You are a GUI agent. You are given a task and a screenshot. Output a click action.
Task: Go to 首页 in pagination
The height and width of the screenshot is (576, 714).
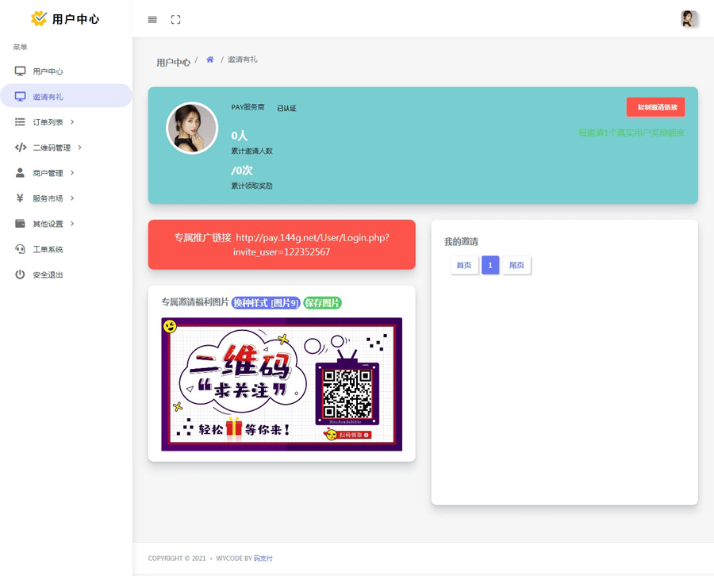(x=464, y=265)
